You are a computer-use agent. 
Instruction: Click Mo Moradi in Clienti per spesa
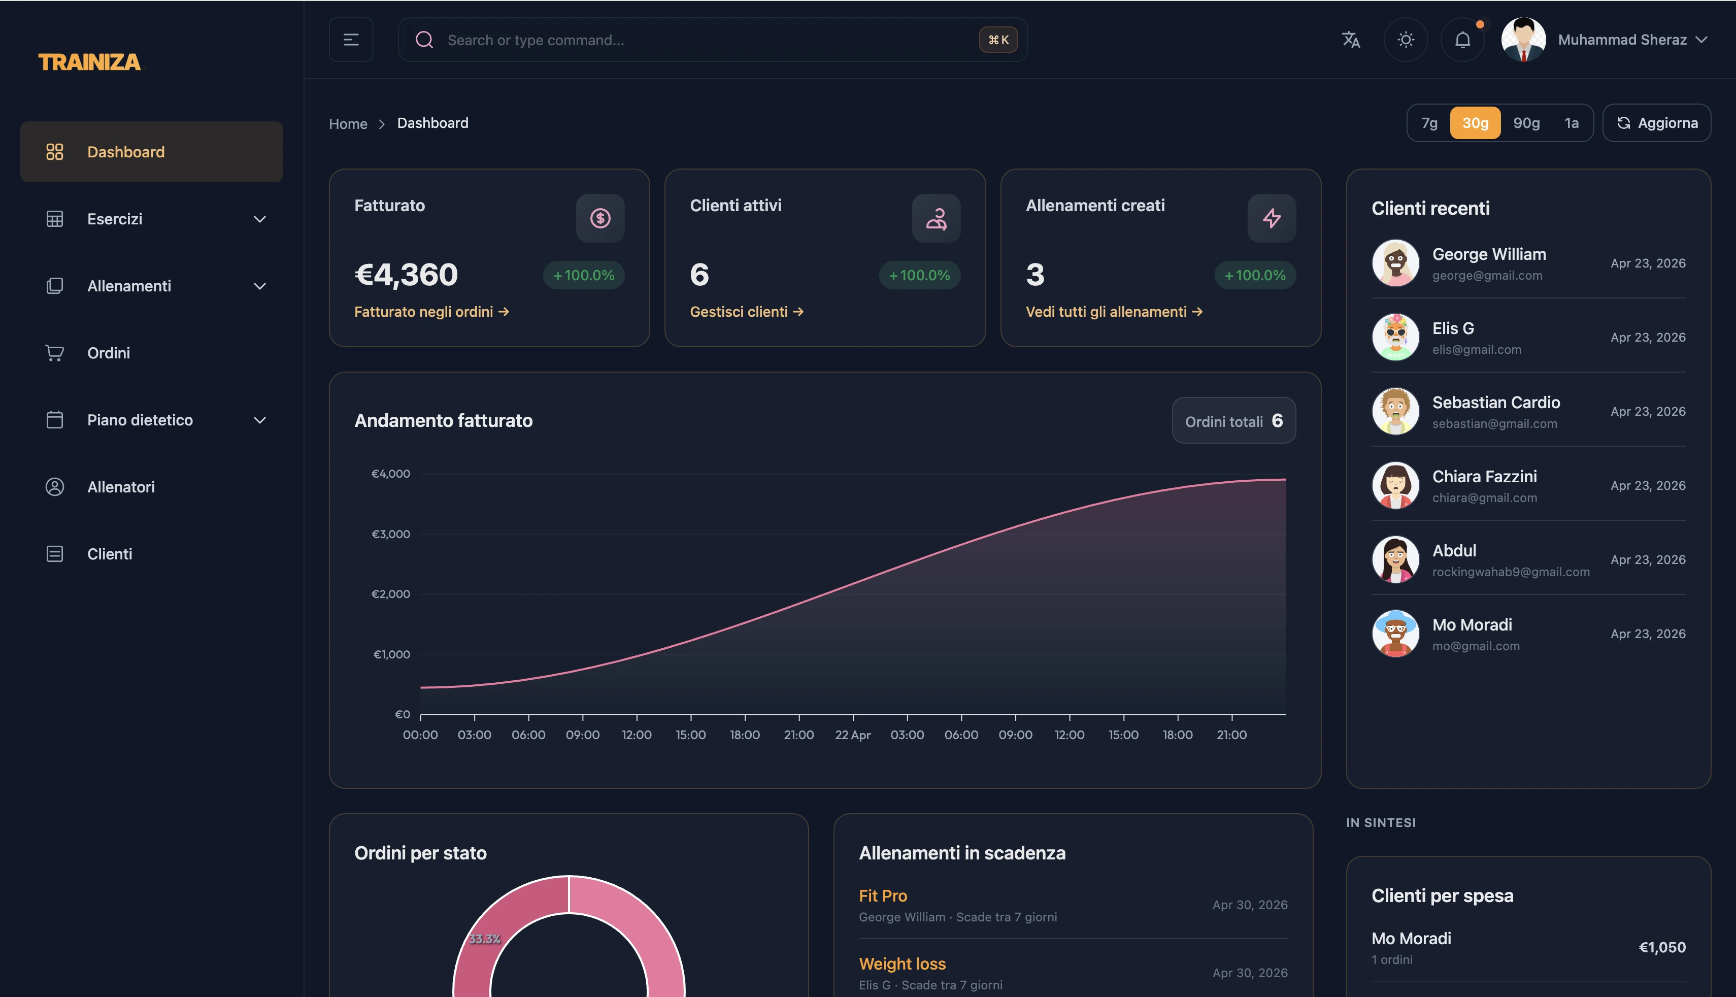1411,938
